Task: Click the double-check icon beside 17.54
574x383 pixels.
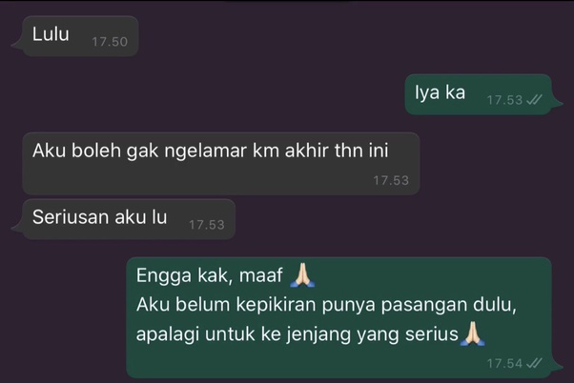Action: click(x=534, y=363)
